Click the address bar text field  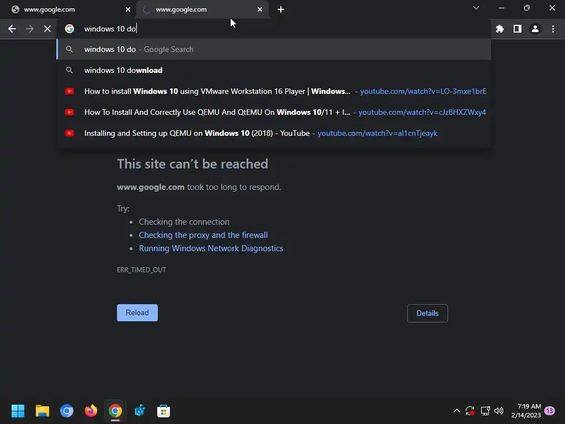tap(274, 29)
